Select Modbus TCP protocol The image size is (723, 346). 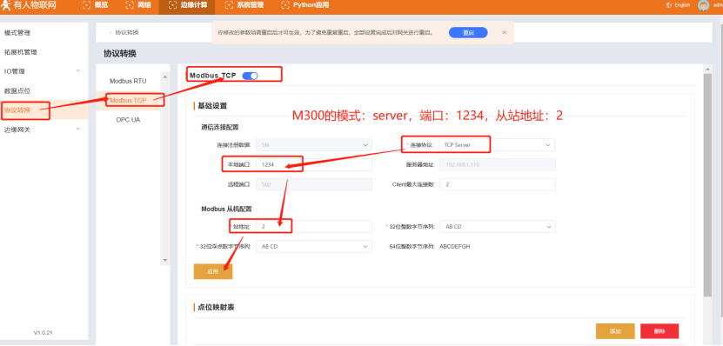click(128, 100)
